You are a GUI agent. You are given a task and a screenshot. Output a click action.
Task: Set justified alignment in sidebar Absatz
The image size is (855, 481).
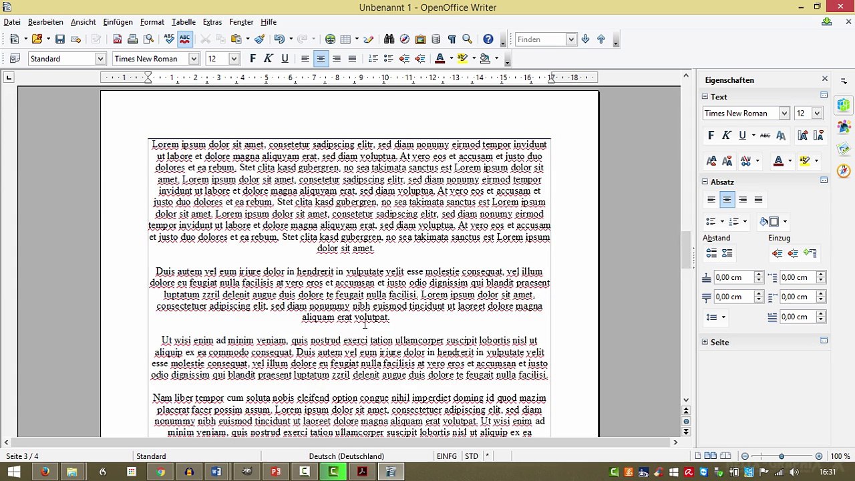tap(758, 200)
